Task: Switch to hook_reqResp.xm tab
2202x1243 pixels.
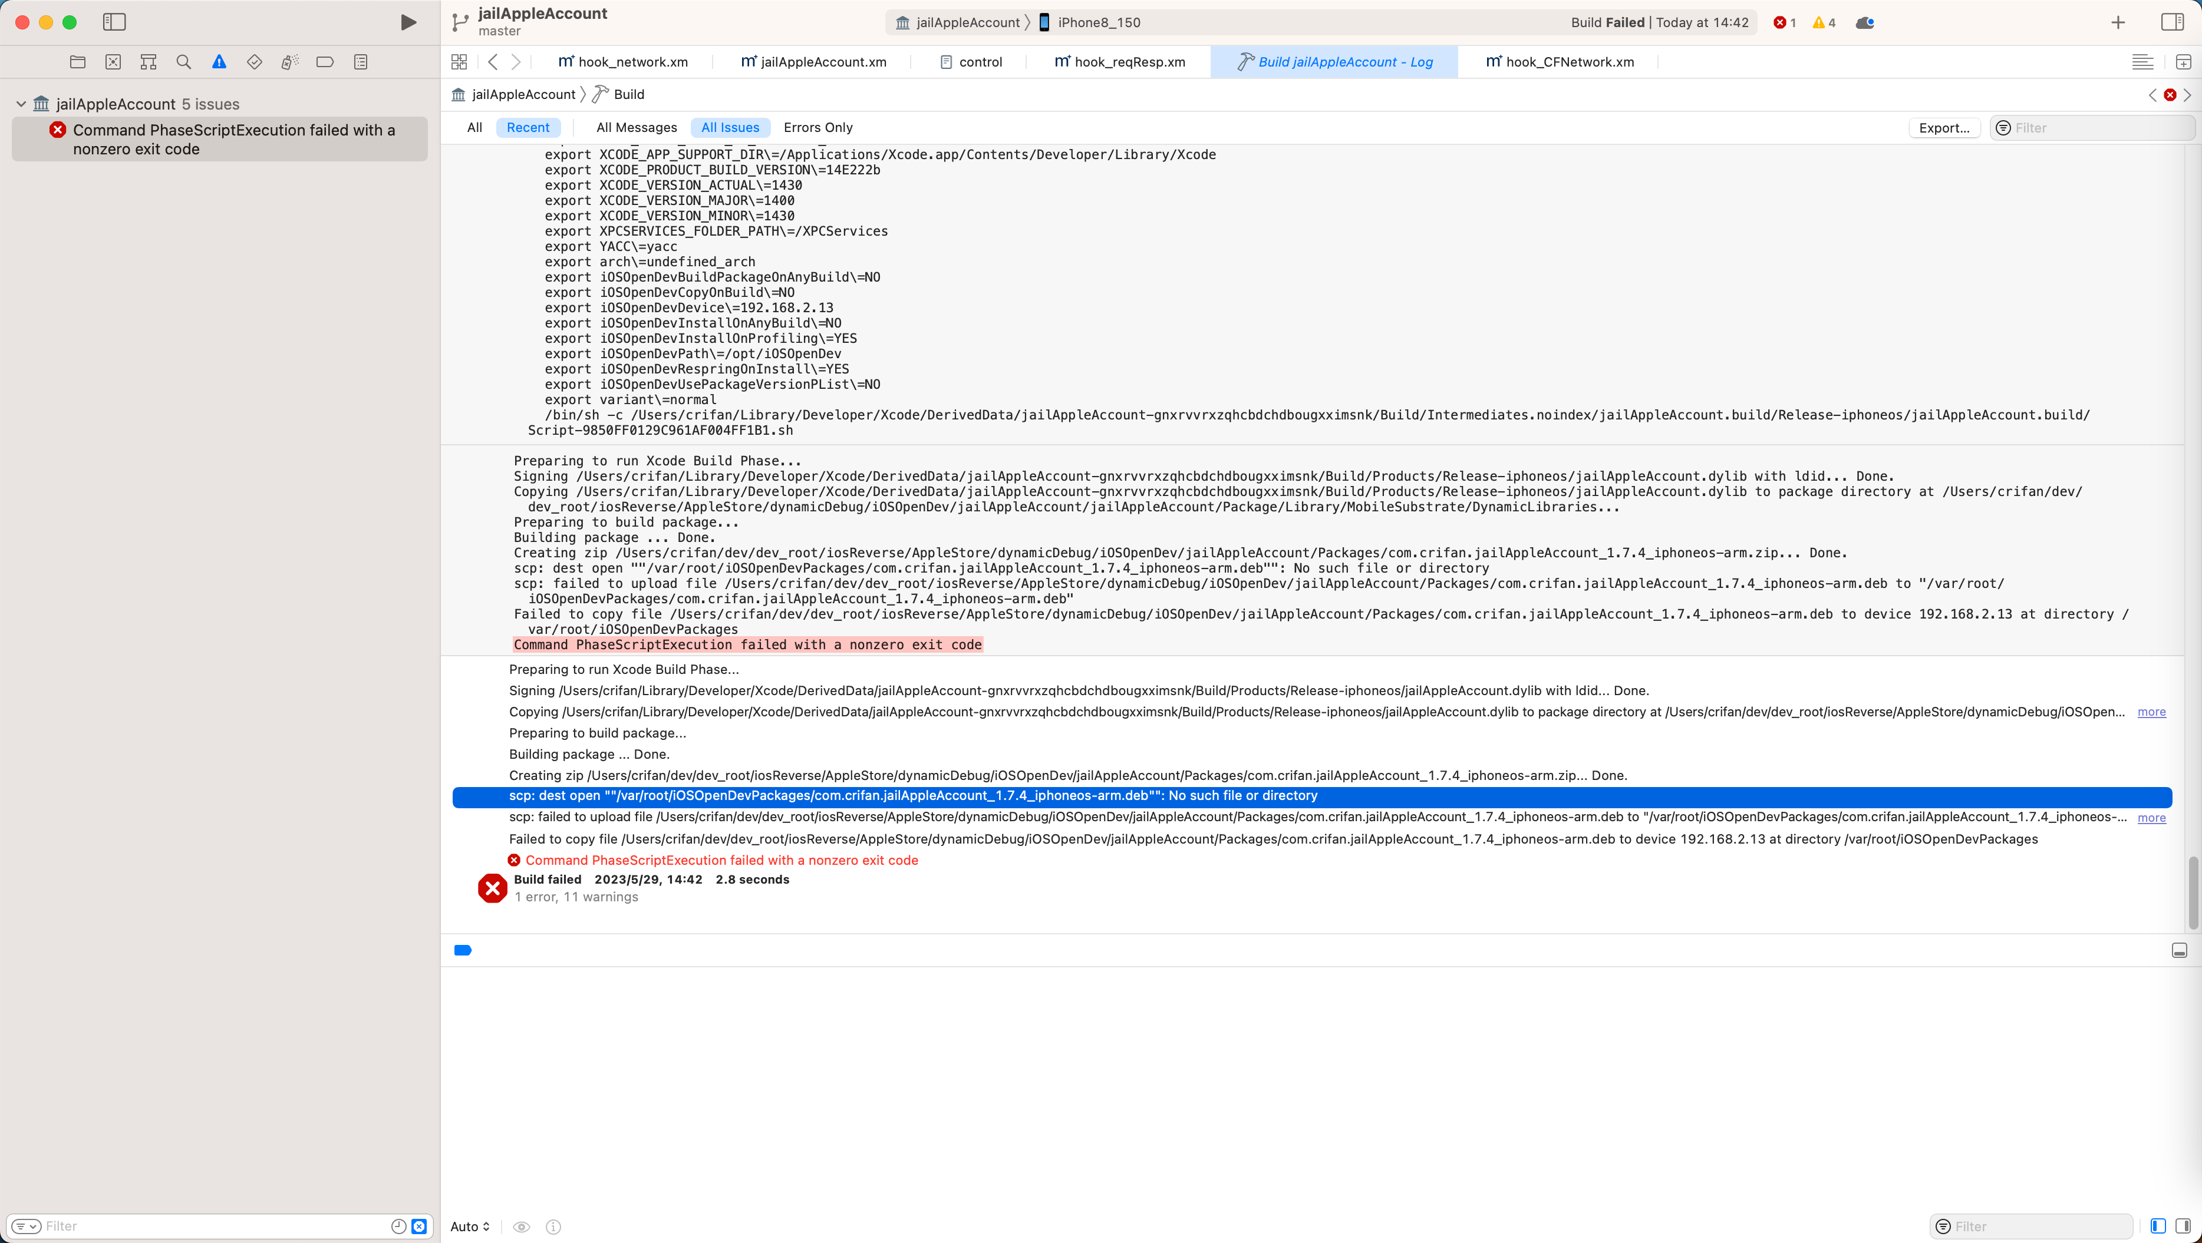Action: (x=1120, y=61)
